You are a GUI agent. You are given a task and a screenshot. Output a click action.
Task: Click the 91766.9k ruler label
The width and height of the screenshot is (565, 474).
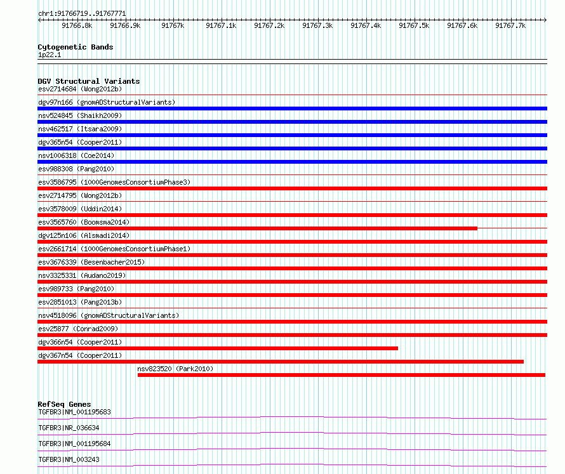point(125,25)
